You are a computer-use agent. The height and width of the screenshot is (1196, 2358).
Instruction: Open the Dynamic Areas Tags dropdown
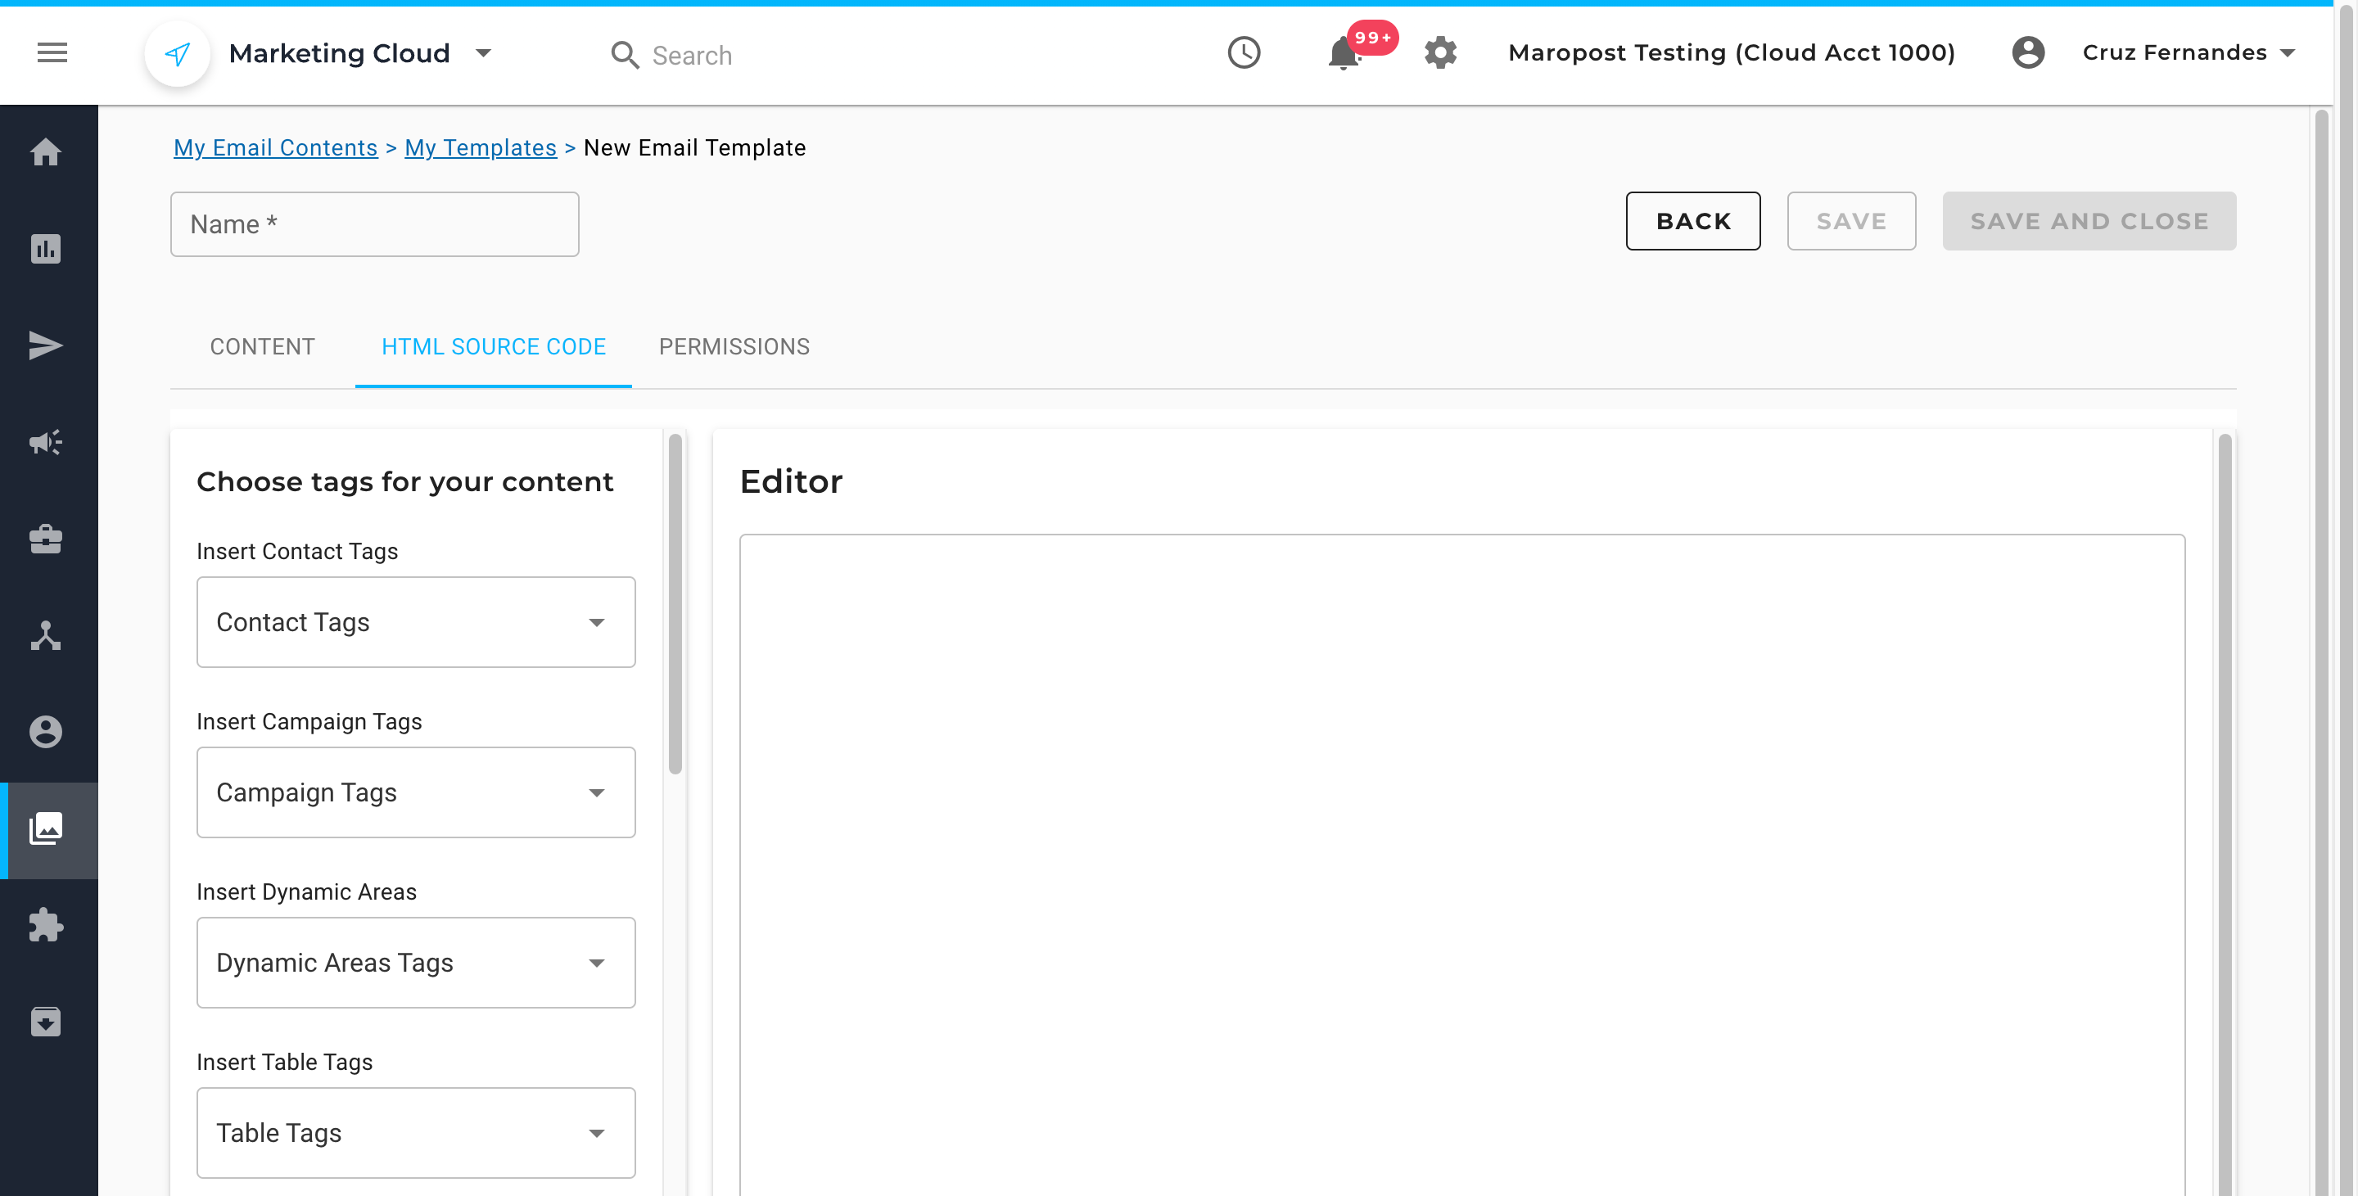pyautogui.click(x=416, y=963)
